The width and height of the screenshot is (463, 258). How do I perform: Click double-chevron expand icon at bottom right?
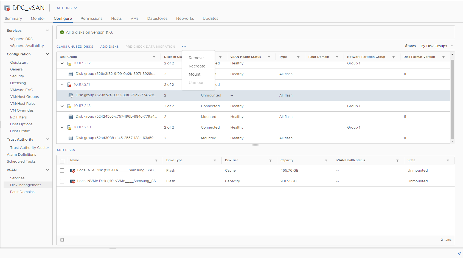point(459,253)
